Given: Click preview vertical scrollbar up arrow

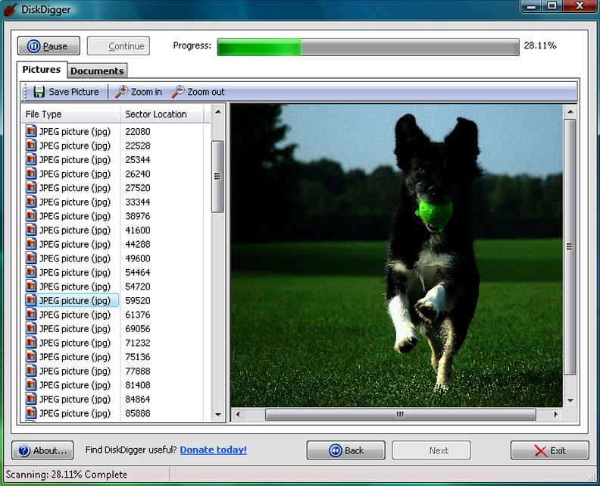Looking at the screenshot, I should [570, 112].
